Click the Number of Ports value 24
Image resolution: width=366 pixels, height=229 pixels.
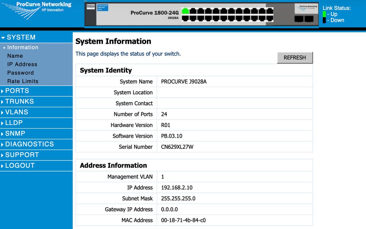[x=164, y=114]
